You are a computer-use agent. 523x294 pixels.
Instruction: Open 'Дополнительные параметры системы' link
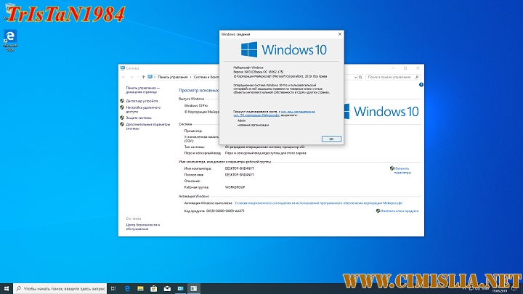click(x=147, y=126)
